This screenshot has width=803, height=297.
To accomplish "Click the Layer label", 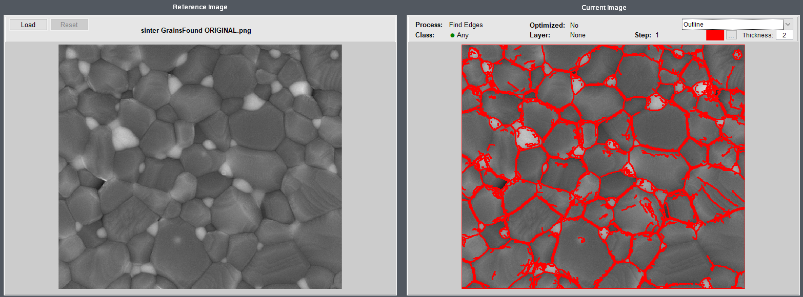I will (539, 35).
